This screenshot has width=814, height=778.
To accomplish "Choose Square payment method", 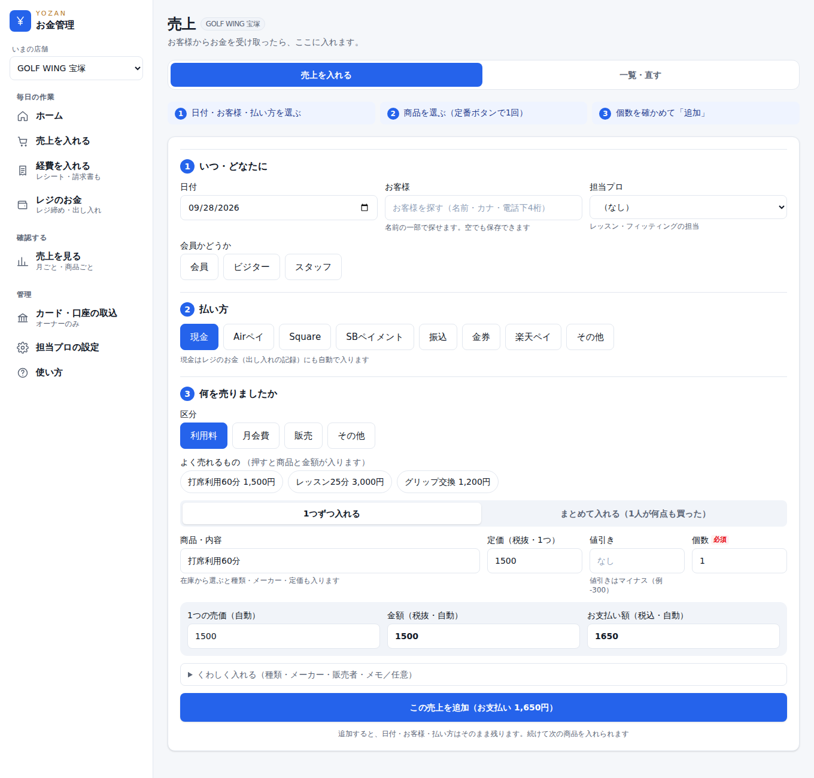I will [305, 337].
